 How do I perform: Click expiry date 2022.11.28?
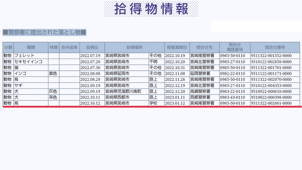pos(177,79)
